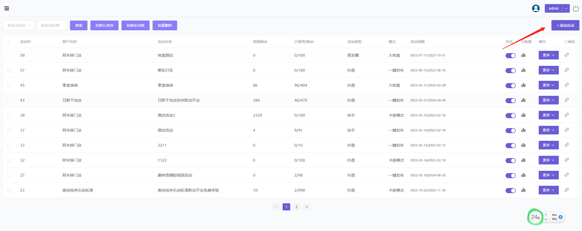View big data chart for activity 23
The width and height of the screenshot is (582, 231).
click(x=523, y=190)
